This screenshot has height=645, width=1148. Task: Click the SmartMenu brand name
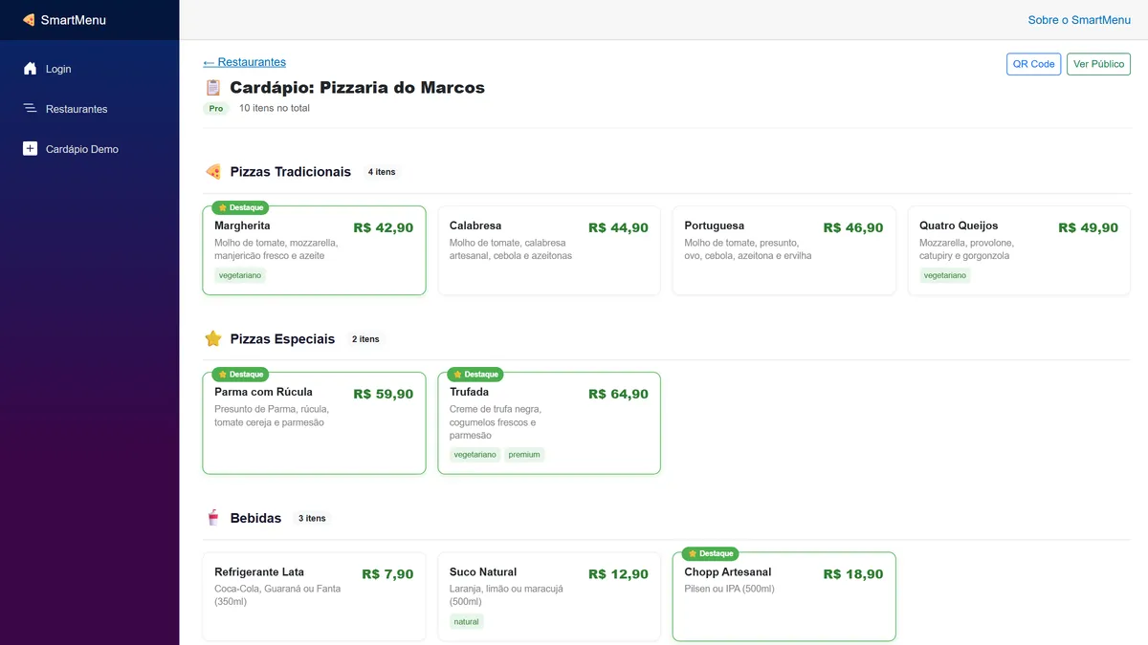74,20
